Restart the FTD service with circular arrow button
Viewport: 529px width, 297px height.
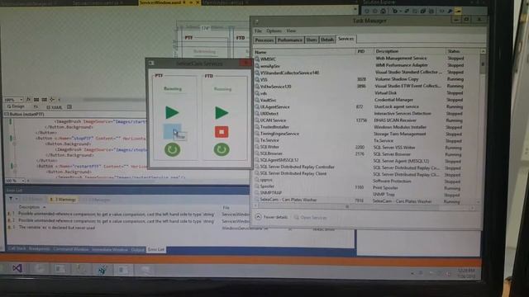coord(222,149)
